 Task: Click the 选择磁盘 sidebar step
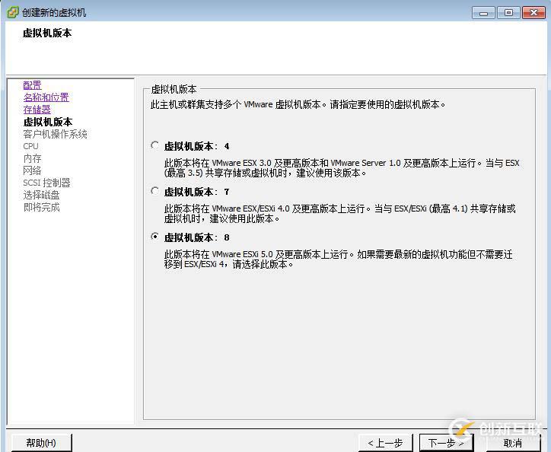41,195
